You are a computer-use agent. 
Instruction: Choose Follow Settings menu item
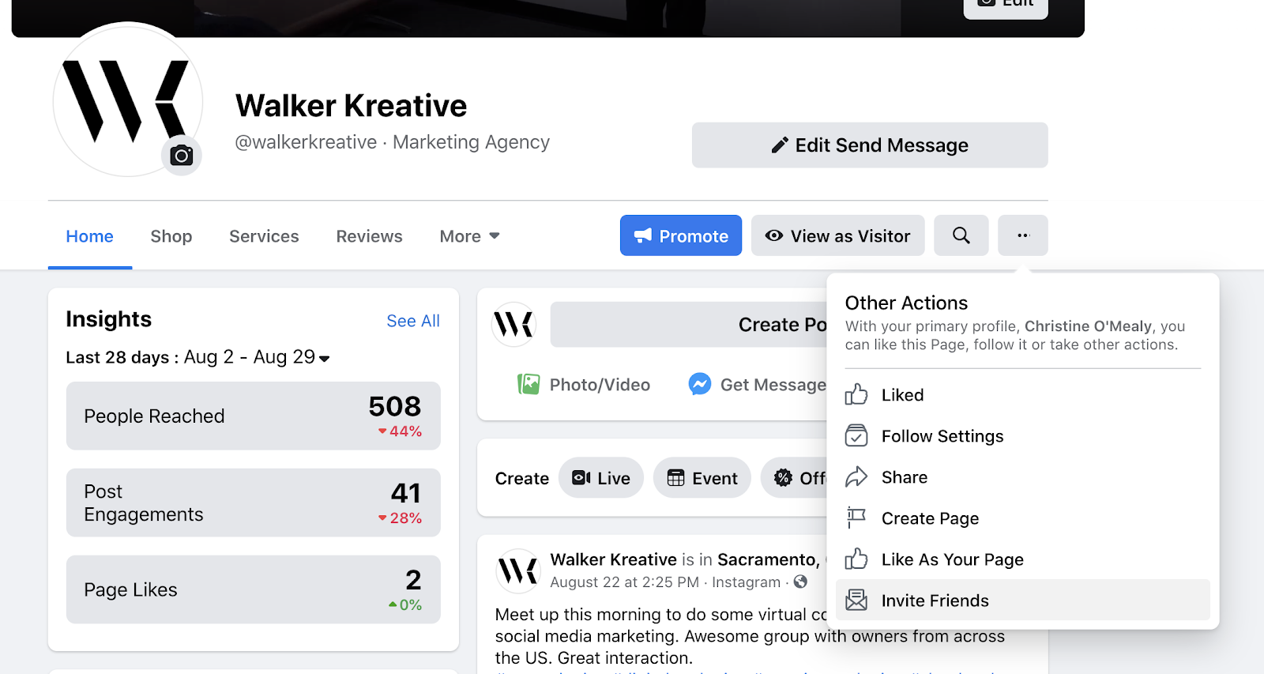(1023, 436)
